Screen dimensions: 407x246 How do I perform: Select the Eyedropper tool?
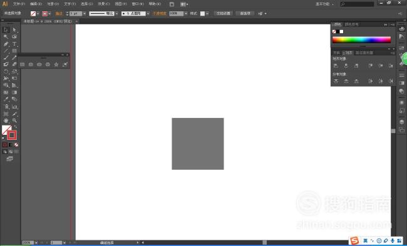point(6,99)
